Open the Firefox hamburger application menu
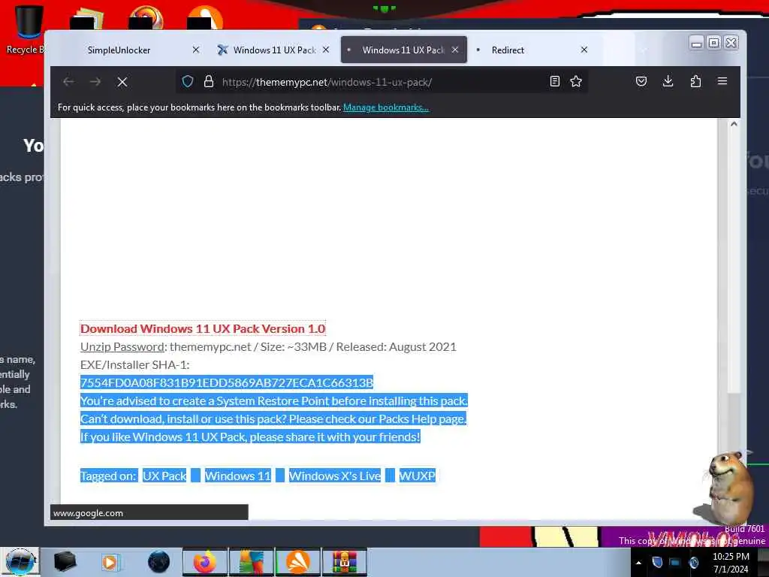Viewport: 769px width, 577px height. click(722, 81)
